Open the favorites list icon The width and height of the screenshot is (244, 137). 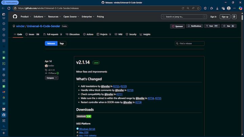pyautogui.click(x=211, y=8)
